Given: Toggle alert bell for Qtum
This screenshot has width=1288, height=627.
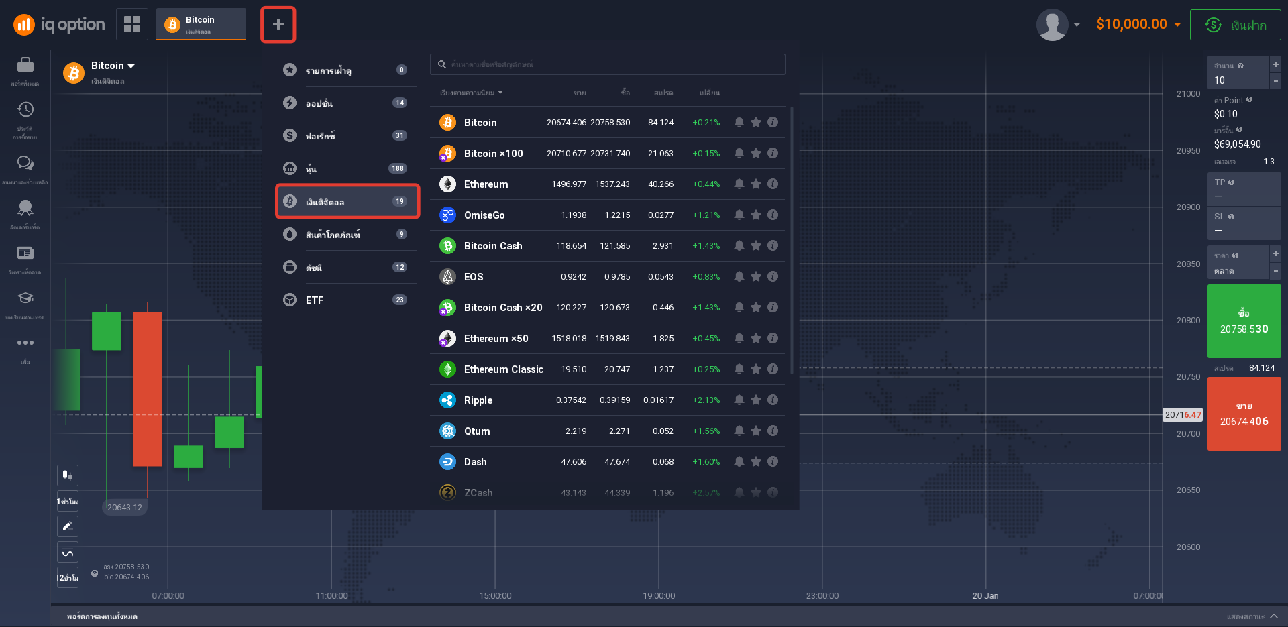Looking at the screenshot, I should (x=739, y=431).
